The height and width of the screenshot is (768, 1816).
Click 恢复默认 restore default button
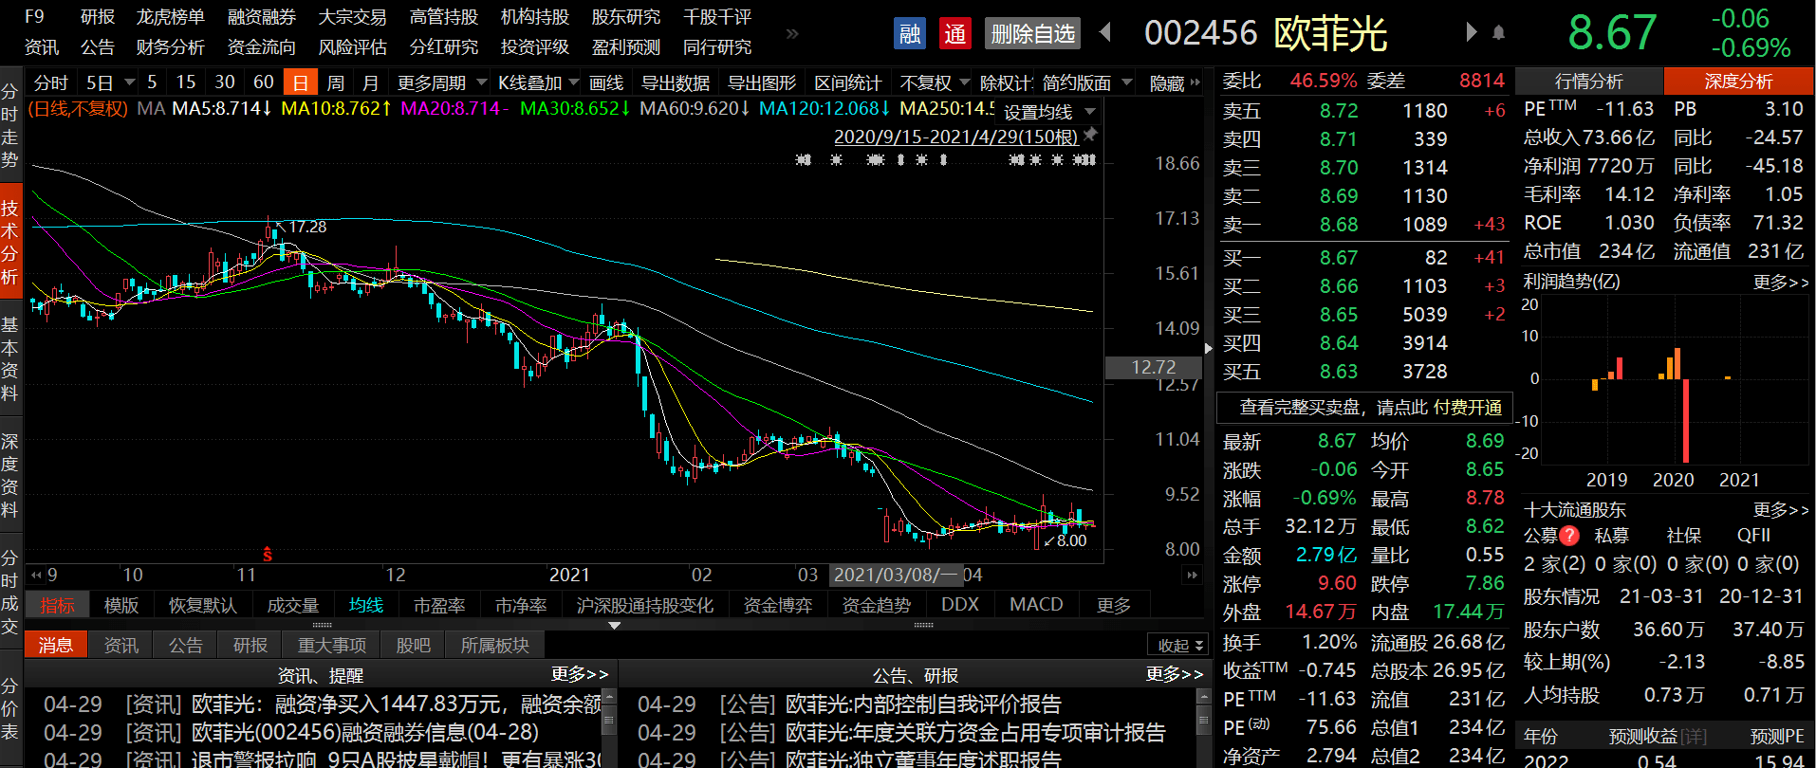tap(202, 605)
